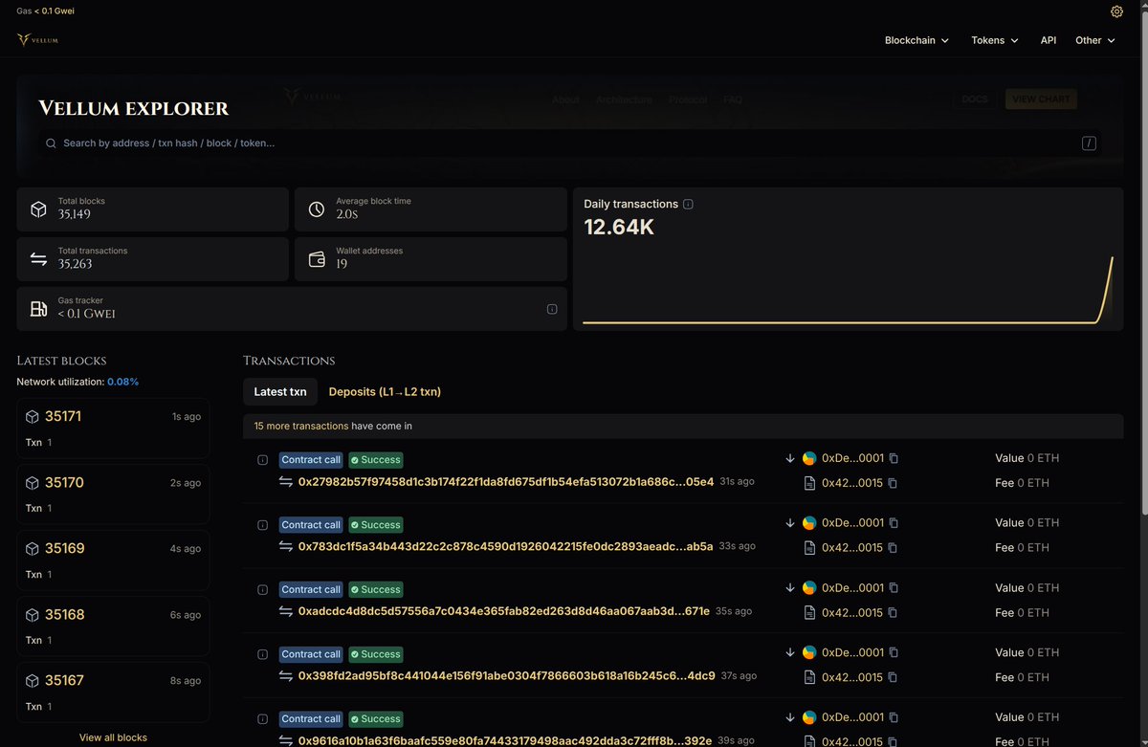Open transaction hash 0x783dc1f5a34b443d...ab5a
This screenshot has height=747, width=1148.
506,547
